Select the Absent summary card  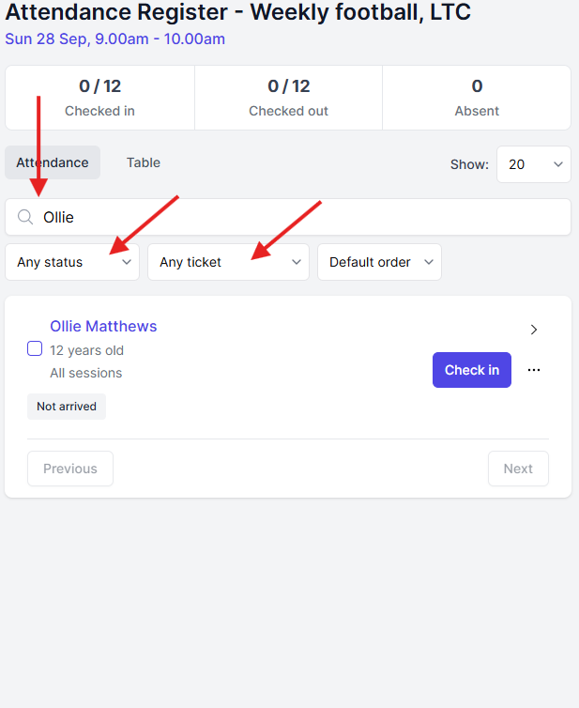pos(477,98)
